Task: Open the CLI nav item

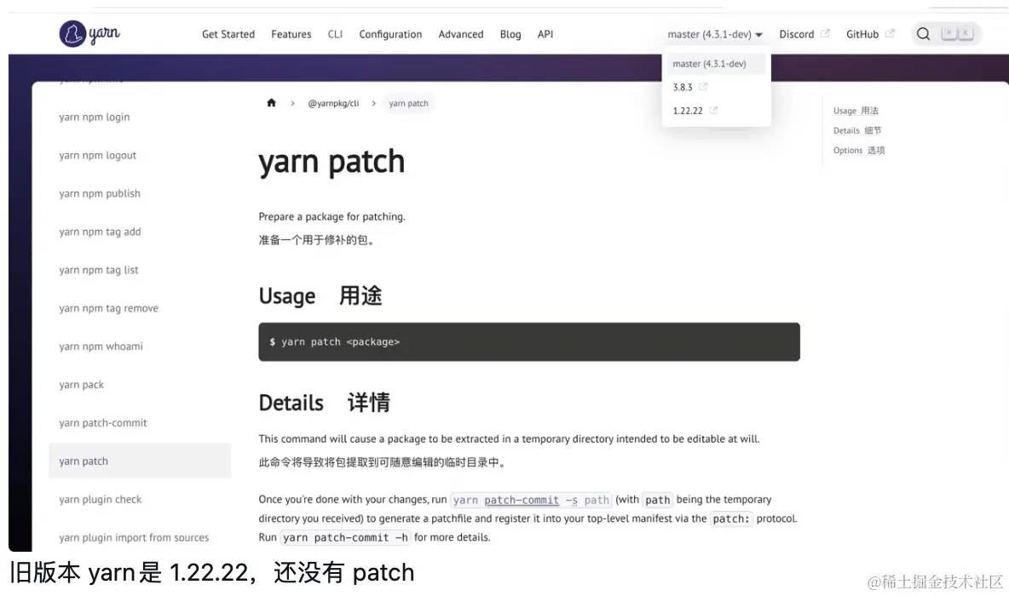Action: tap(335, 34)
